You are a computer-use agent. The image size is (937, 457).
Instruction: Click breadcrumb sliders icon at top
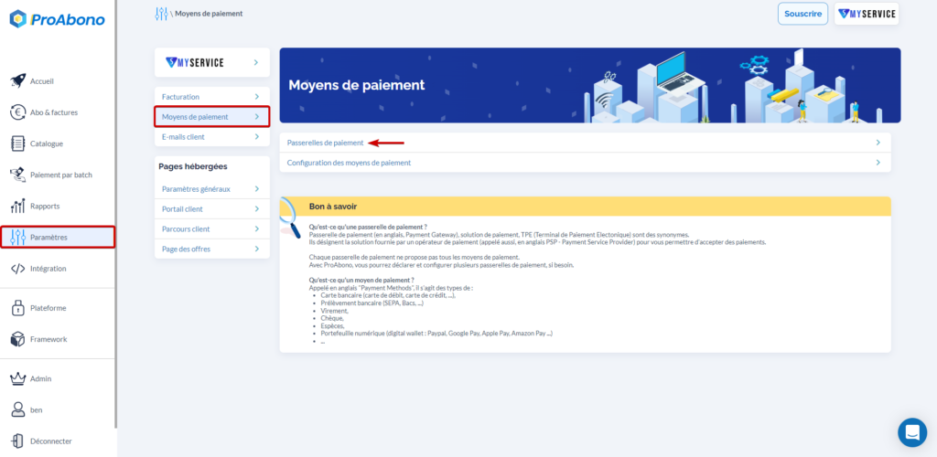[161, 13]
